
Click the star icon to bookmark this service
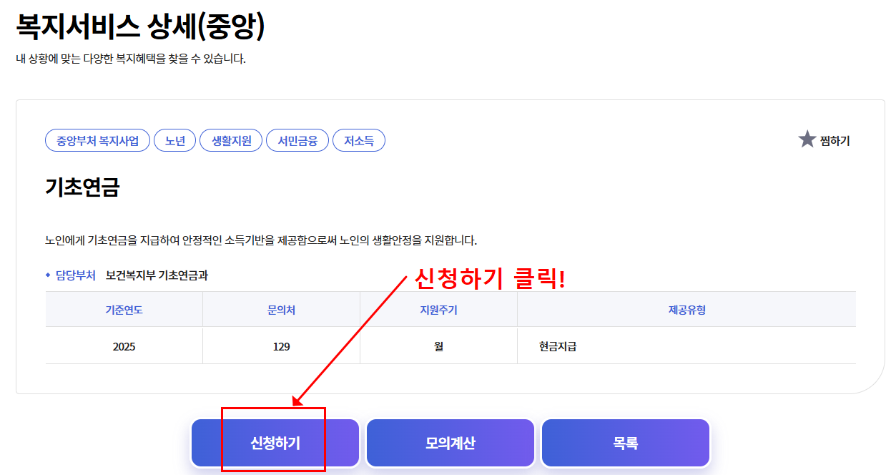(806, 140)
